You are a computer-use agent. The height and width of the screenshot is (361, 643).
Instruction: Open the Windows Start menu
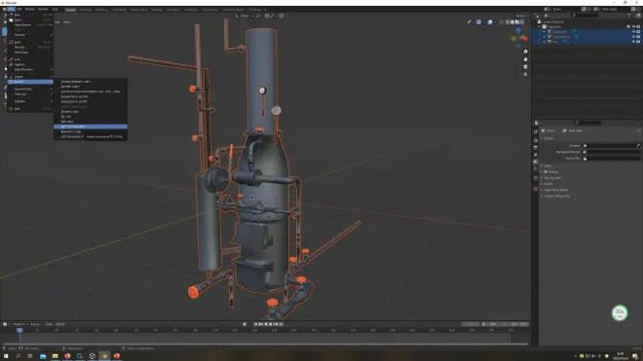6,356
